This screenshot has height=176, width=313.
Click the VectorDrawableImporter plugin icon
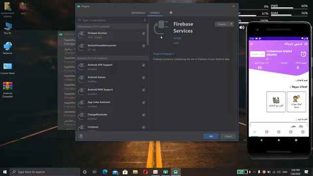point(82,47)
